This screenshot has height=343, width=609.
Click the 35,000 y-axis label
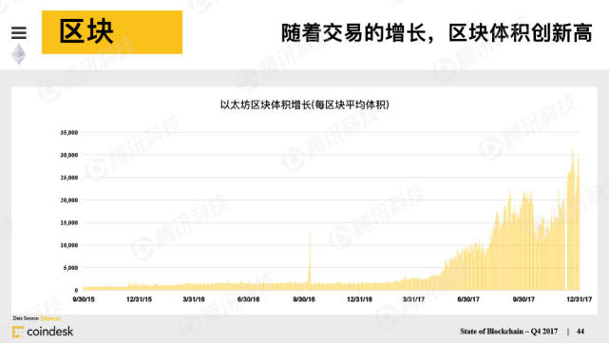69,132
